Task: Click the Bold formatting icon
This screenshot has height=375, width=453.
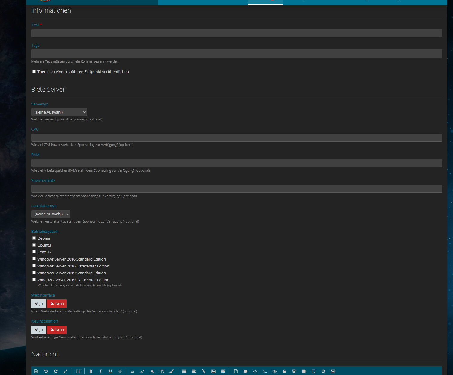Action: 91,371
